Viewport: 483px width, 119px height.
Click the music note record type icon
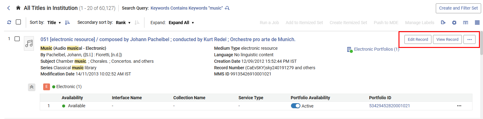29,44
